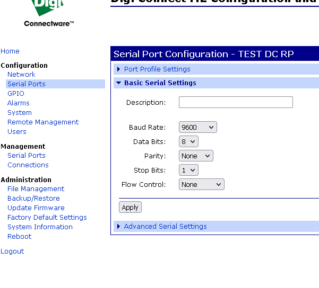Click the Management section heading

(x=23, y=147)
